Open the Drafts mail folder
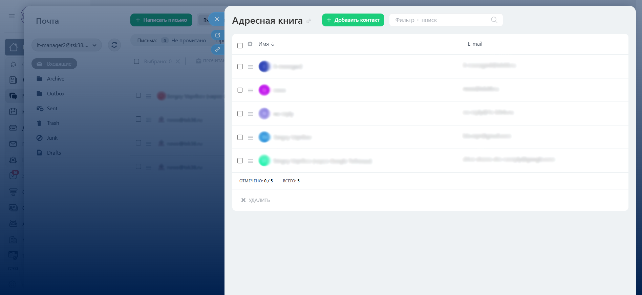The image size is (642, 295). pos(54,153)
